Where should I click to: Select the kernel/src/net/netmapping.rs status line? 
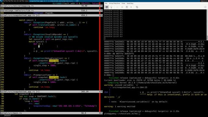(51, 6)
